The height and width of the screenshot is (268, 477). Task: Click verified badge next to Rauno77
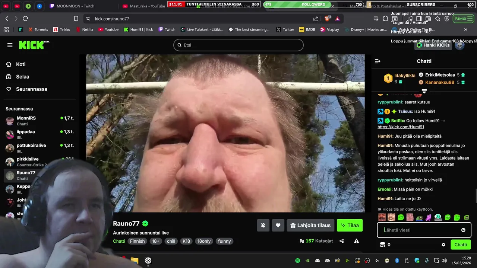(145, 224)
